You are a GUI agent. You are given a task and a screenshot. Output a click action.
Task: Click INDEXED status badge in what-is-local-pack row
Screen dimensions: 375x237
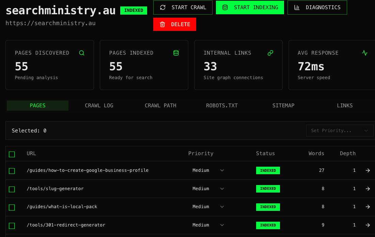(268, 207)
